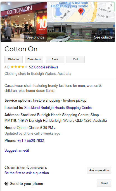
Task: Click the star rating icons
Action: 19,67
